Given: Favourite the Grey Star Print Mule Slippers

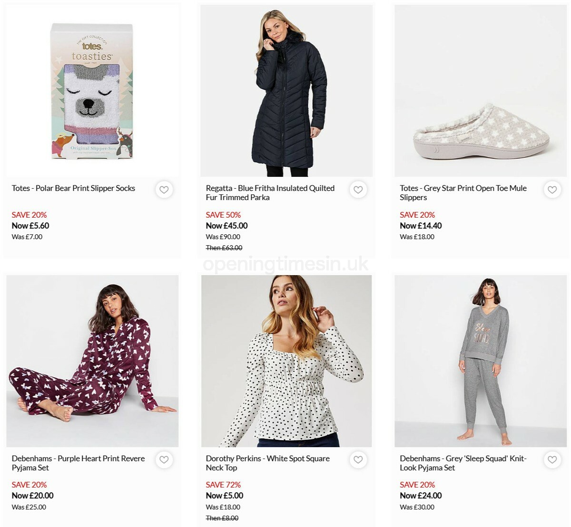Looking at the screenshot, I should pos(552,190).
